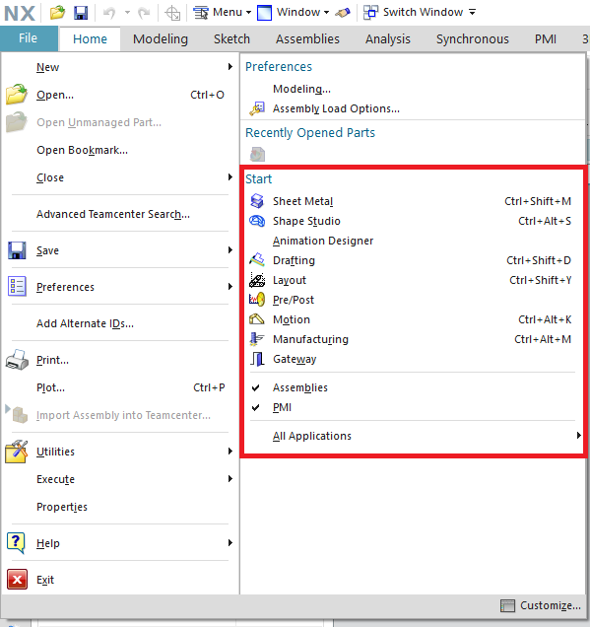Screen dimensions: 590x627
Task: Expand the Save submenu arrow
Action: click(x=230, y=250)
